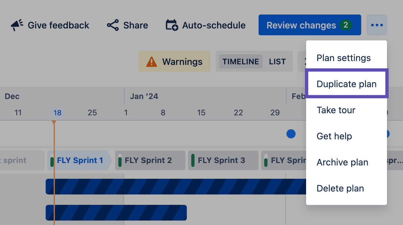The height and width of the screenshot is (225, 403).
Task: Select Take tour from the menu
Action: pos(336,110)
